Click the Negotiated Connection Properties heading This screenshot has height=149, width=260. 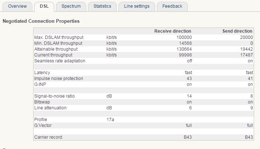[x=41, y=21]
